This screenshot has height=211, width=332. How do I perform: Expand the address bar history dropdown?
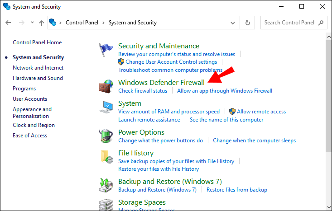point(233,23)
